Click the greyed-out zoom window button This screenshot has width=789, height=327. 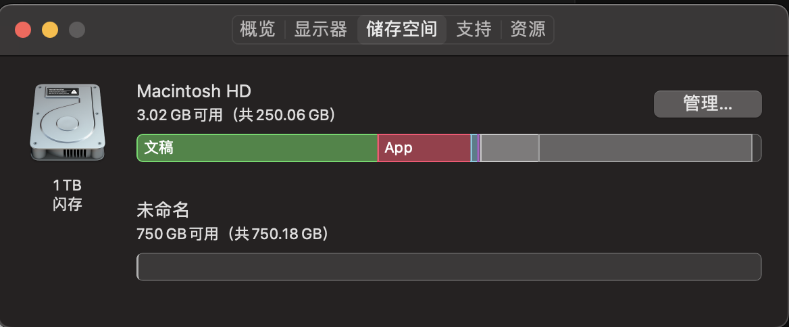pyautogui.click(x=77, y=30)
